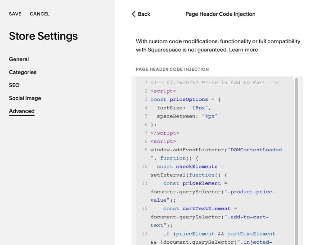
Task: Click the CANCEL button
Action: pos(40,14)
